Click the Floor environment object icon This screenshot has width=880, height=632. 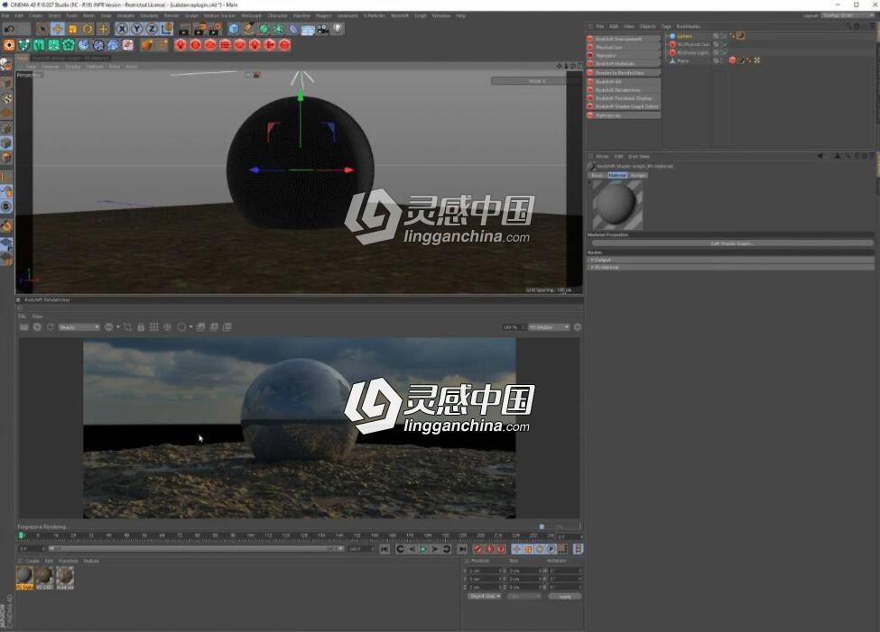point(308,29)
